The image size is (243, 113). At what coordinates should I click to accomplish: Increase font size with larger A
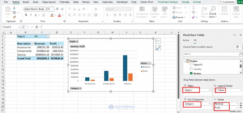coord(57,9)
